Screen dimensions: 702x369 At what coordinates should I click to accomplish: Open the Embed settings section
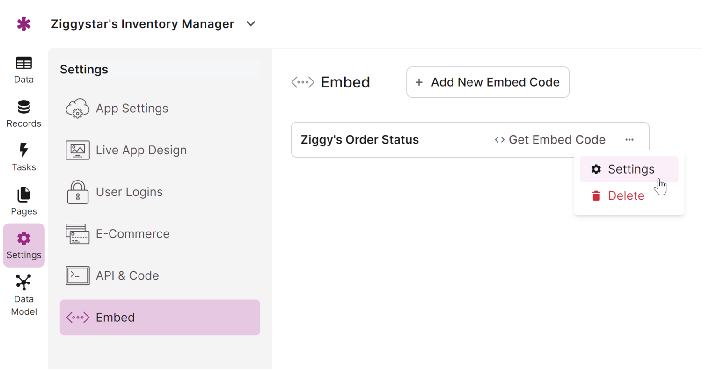[115, 317]
